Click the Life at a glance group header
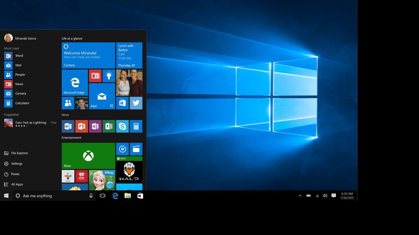 coord(72,38)
